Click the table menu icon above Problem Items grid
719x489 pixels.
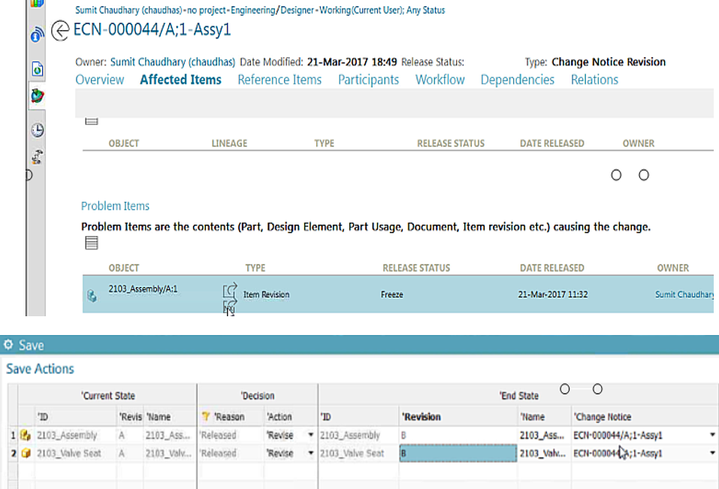[x=91, y=242]
